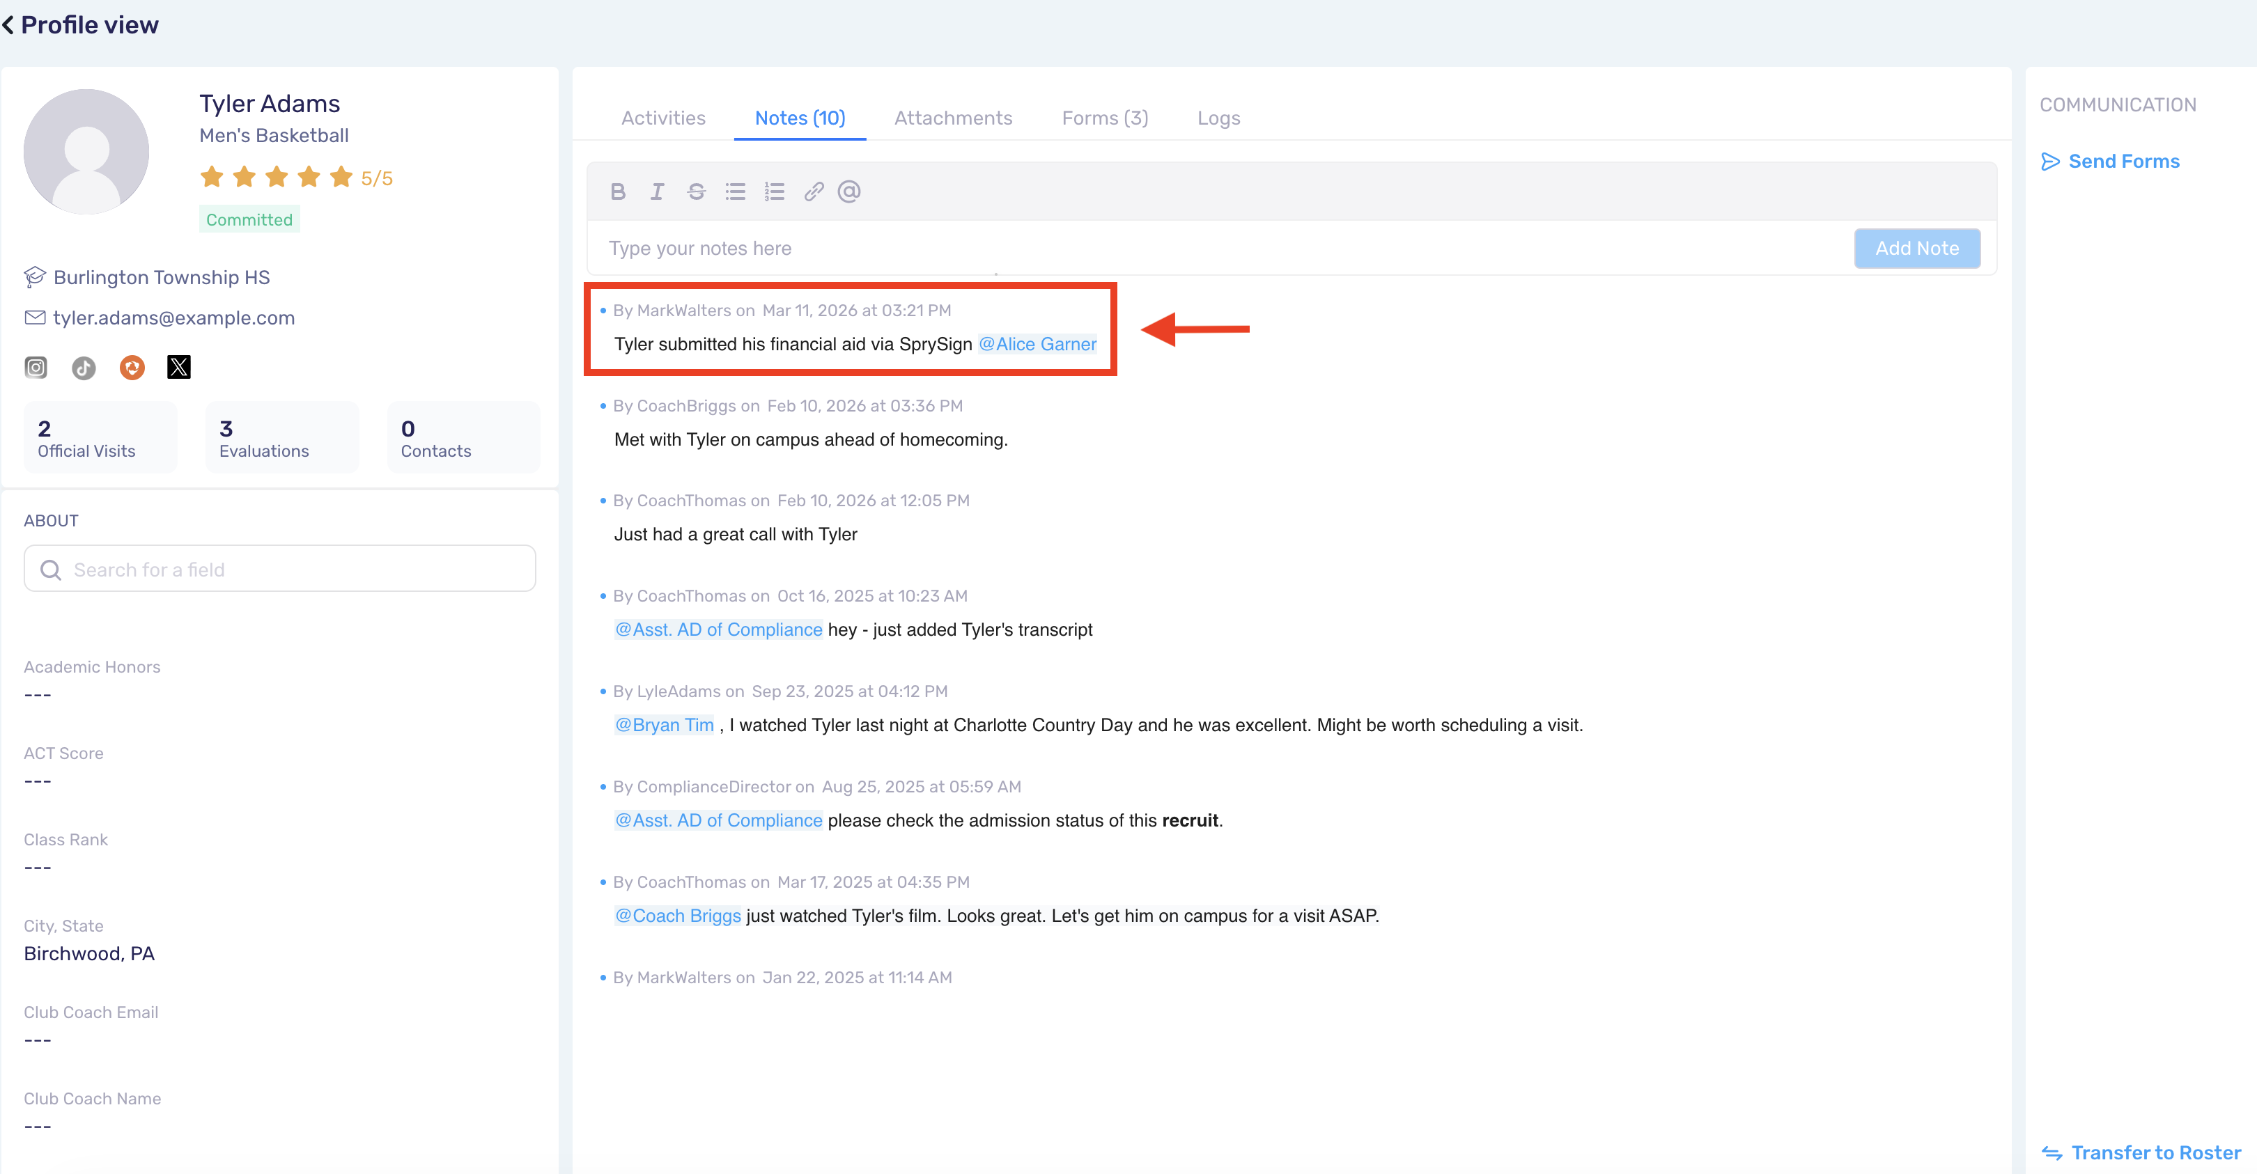Screen dimensions: 2257x1174
Task: Open the 3 Evaluations card
Action: pyautogui.click(x=282, y=437)
